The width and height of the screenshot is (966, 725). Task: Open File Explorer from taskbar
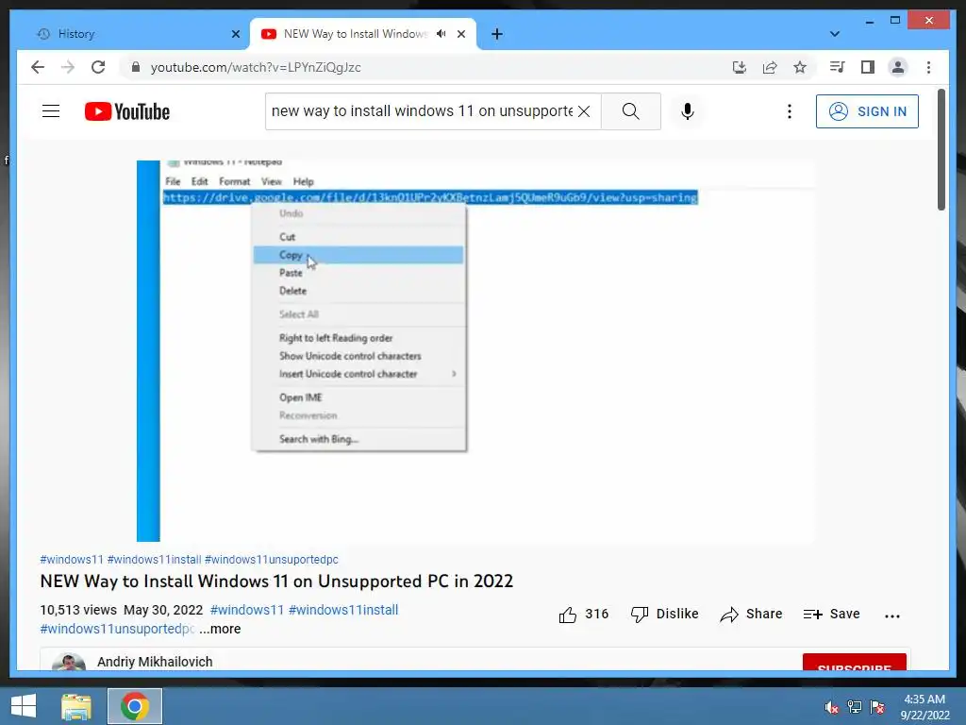point(76,706)
